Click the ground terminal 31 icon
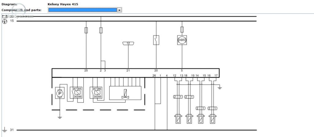 (4, 130)
